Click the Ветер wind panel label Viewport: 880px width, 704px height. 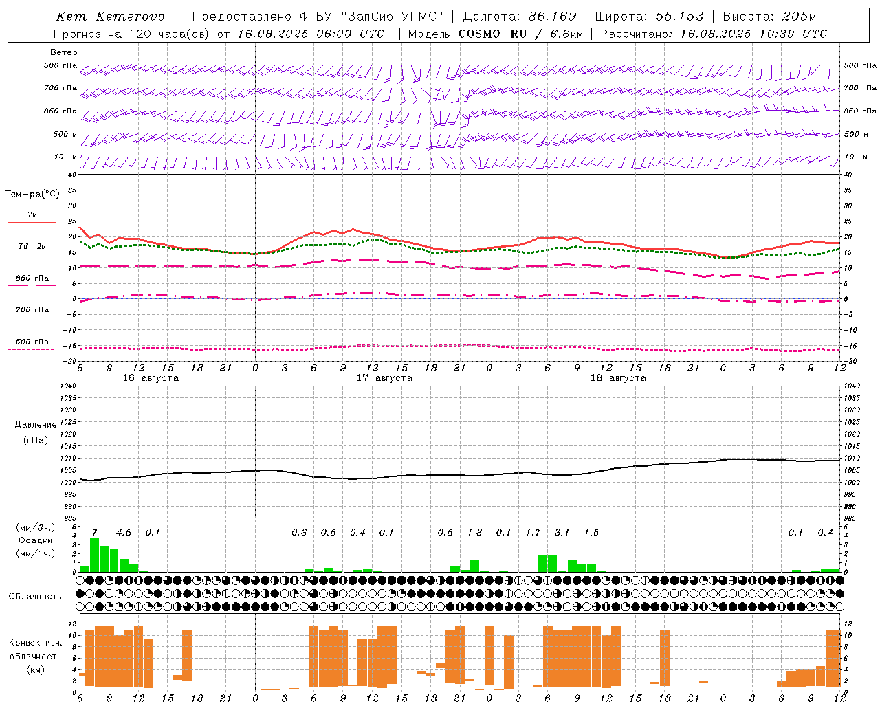click(64, 52)
